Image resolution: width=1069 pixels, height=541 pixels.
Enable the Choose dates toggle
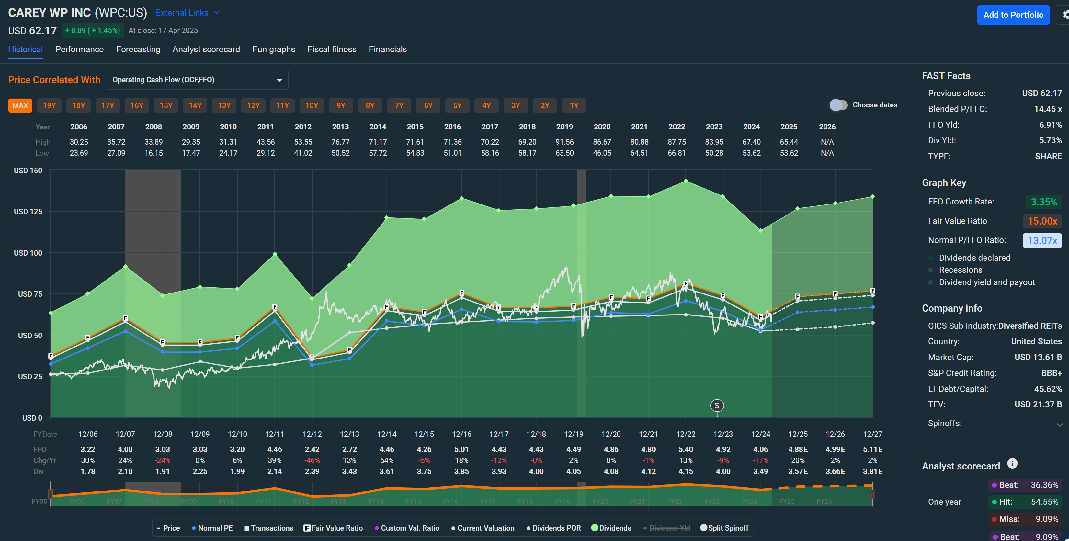839,105
